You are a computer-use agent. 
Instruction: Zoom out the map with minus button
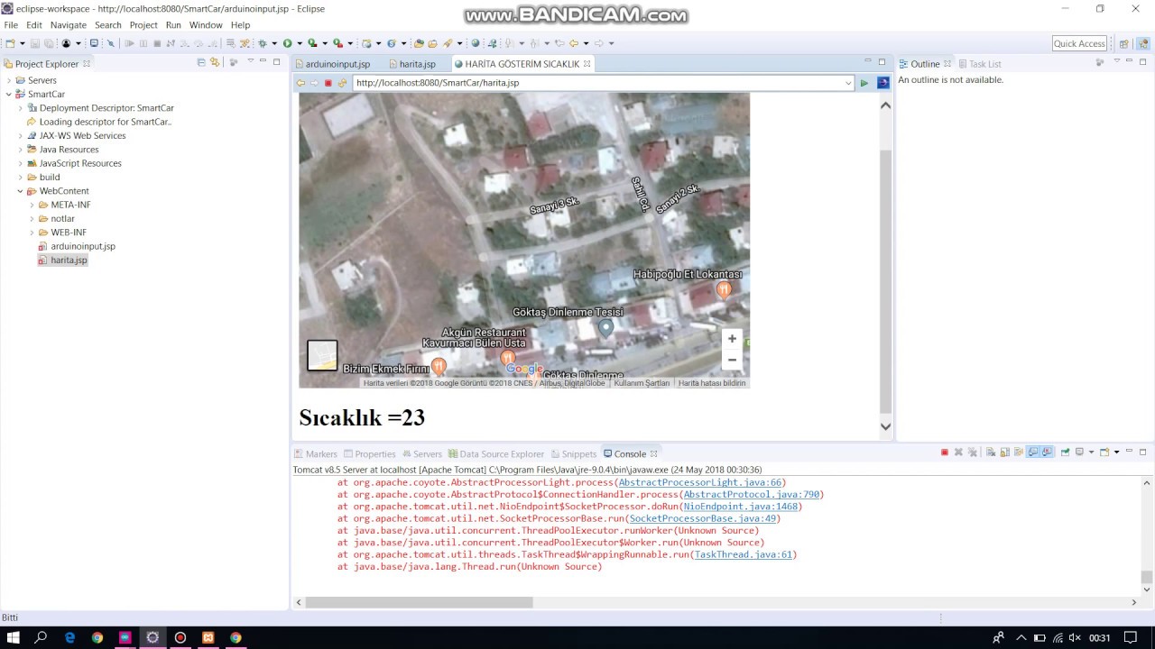pyautogui.click(x=732, y=360)
